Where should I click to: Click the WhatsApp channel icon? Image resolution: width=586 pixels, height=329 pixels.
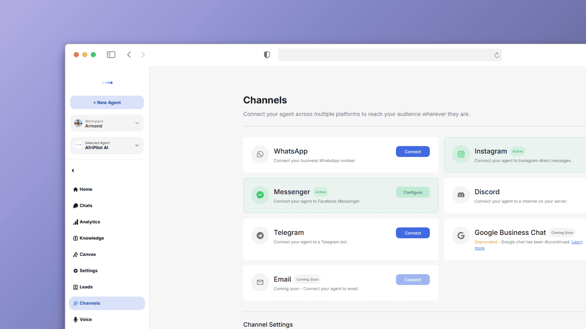260,154
